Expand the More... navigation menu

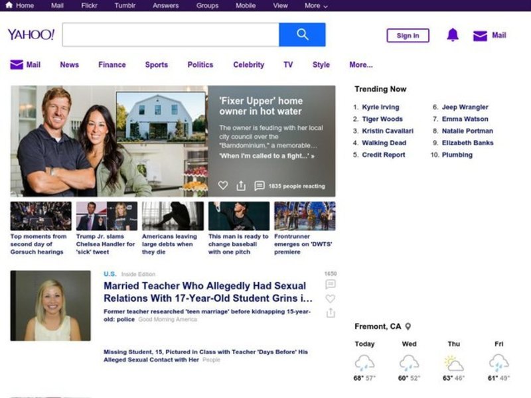[x=360, y=65]
